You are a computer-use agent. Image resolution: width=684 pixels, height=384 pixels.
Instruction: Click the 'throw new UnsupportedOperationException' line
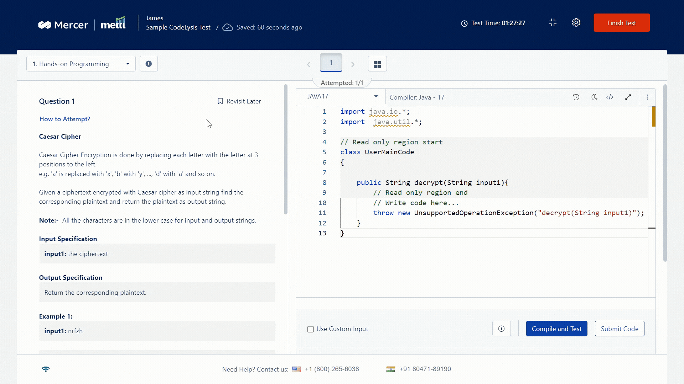coord(509,213)
